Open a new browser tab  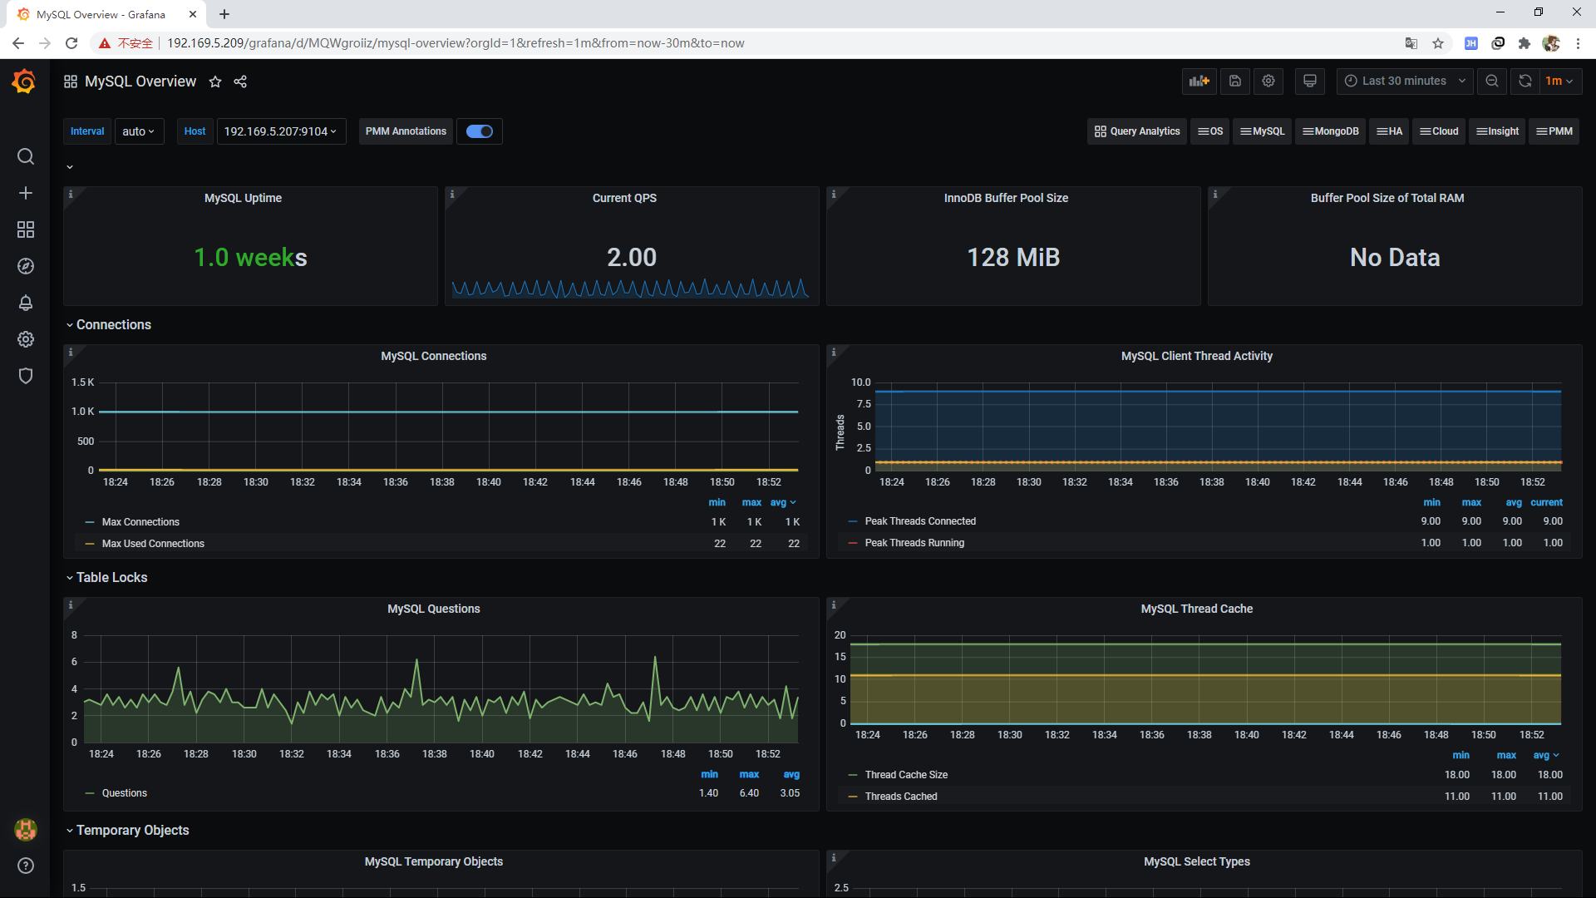[224, 14]
